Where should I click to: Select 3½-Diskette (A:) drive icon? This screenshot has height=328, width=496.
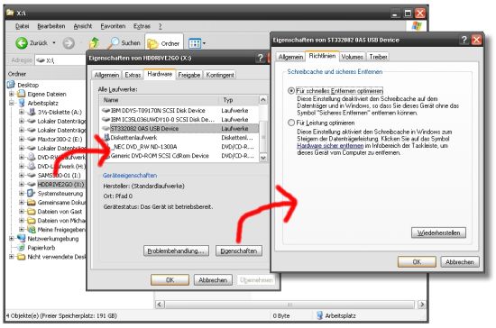(x=32, y=112)
